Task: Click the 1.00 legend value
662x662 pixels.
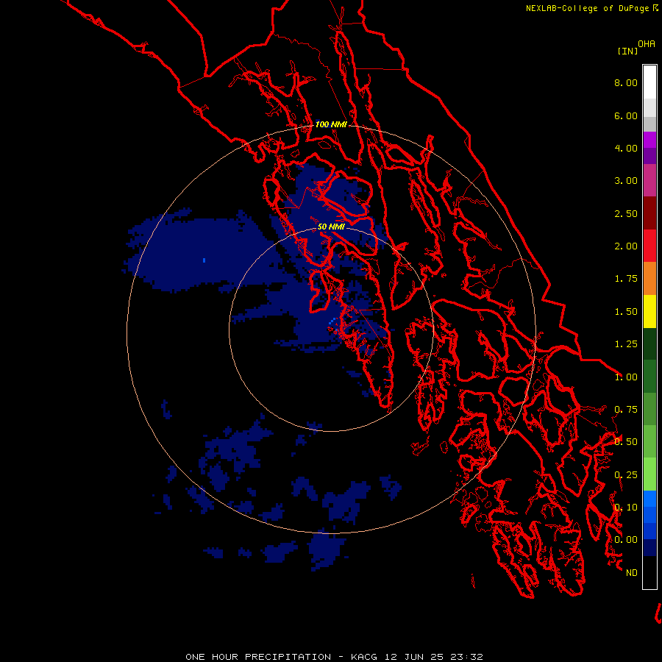Action: (626, 377)
